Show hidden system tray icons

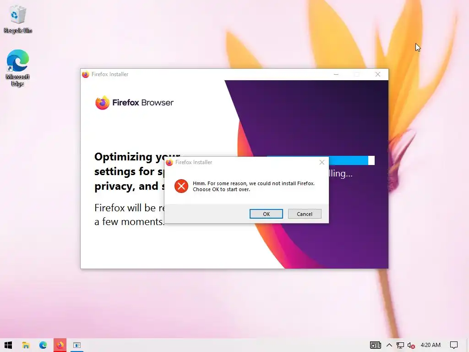tap(389, 345)
